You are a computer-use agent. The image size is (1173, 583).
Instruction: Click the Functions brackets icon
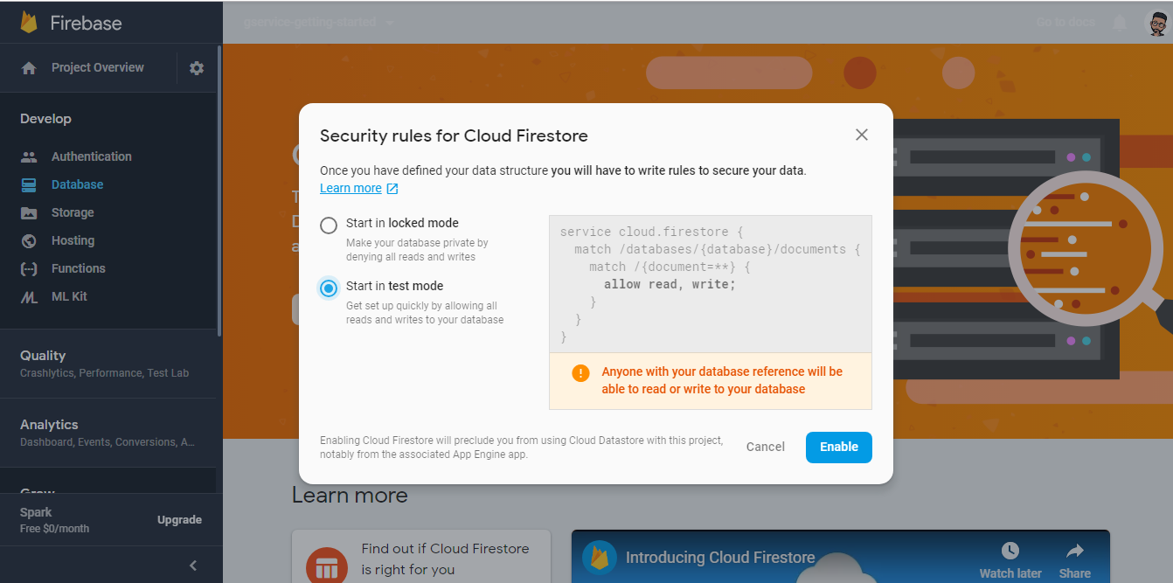29,269
